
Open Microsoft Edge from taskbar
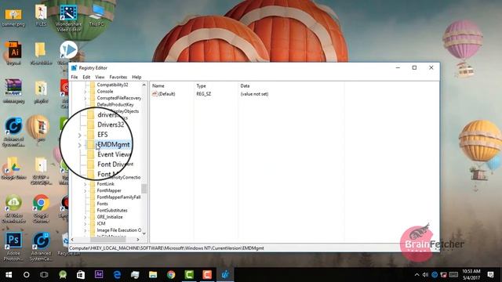(x=117, y=275)
